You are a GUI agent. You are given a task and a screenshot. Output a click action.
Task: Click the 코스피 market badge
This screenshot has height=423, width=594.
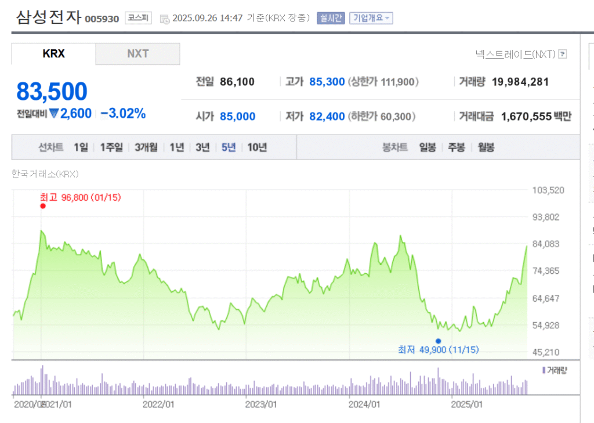click(x=138, y=18)
